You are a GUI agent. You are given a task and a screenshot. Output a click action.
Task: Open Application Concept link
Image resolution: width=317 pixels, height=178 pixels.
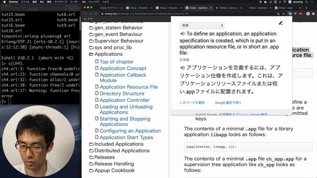click(123, 68)
